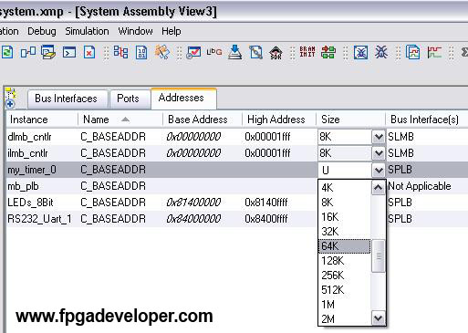The image size is (468, 333).
Task: Click the simulation pages waveform icon
Action: (x=412, y=52)
